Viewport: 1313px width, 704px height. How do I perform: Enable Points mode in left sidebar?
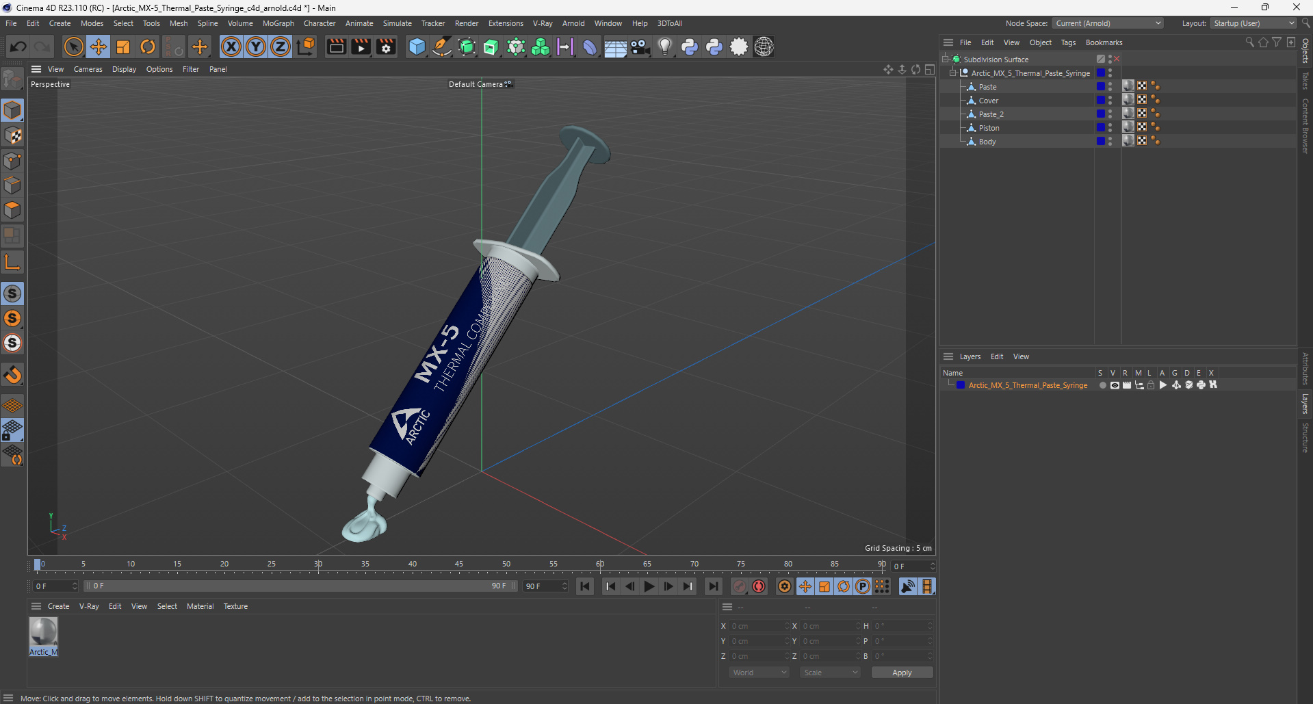pyautogui.click(x=12, y=161)
